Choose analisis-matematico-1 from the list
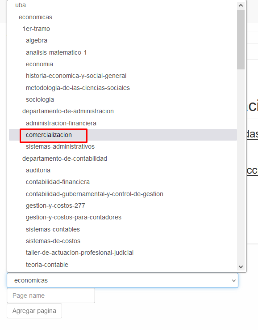This screenshot has height=330, width=258. [x=123, y=52]
